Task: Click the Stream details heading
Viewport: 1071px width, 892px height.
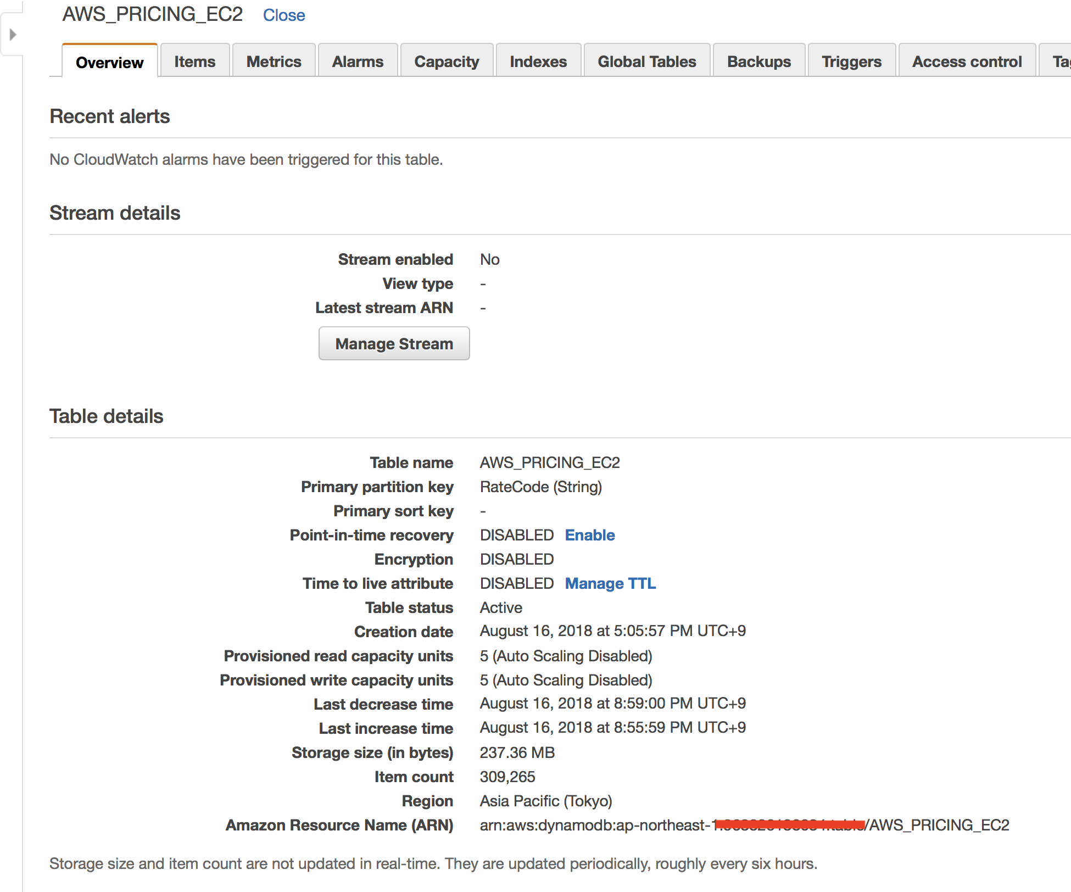Action: pyautogui.click(x=115, y=213)
